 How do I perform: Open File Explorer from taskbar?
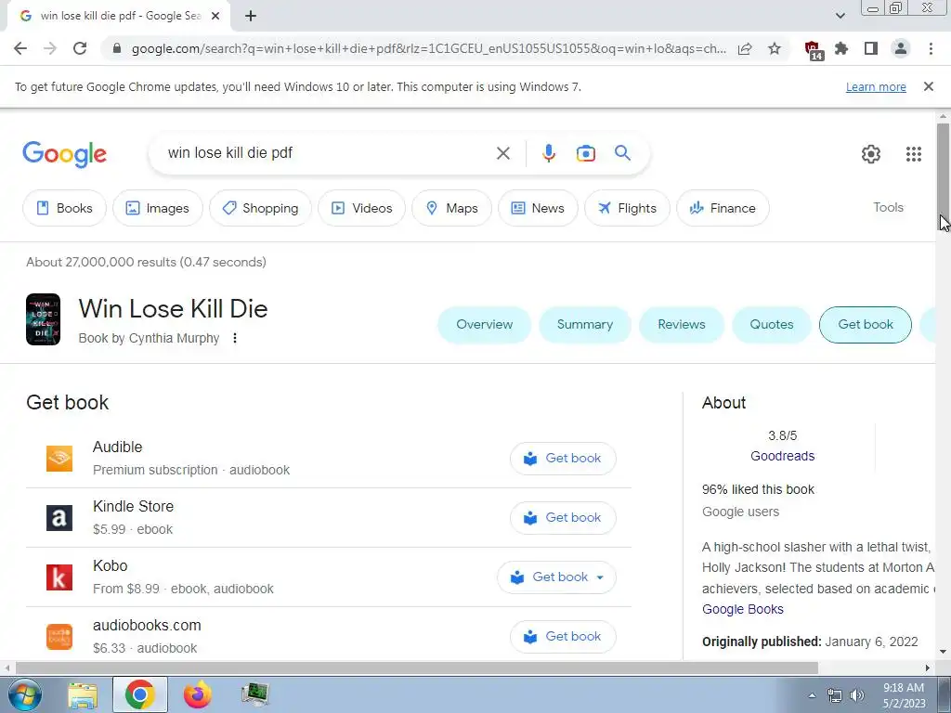pos(83,694)
